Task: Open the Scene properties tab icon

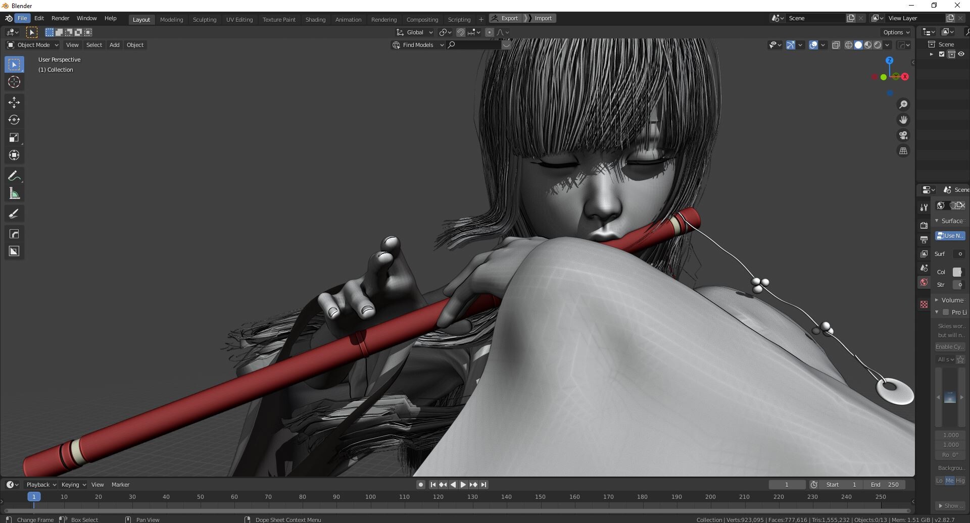Action: (x=924, y=268)
